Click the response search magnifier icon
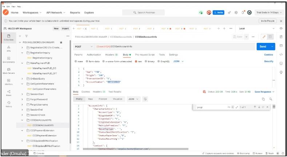 (271, 99)
